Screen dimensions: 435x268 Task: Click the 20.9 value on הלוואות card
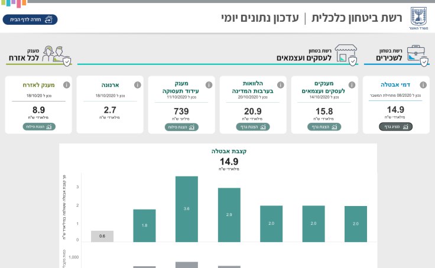[x=253, y=112]
